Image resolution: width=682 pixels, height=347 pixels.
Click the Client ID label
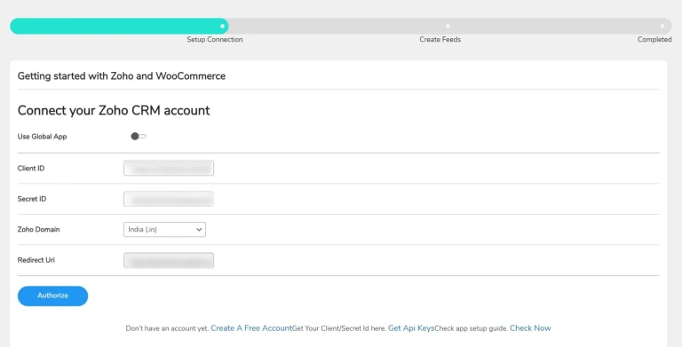click(31, 169)
